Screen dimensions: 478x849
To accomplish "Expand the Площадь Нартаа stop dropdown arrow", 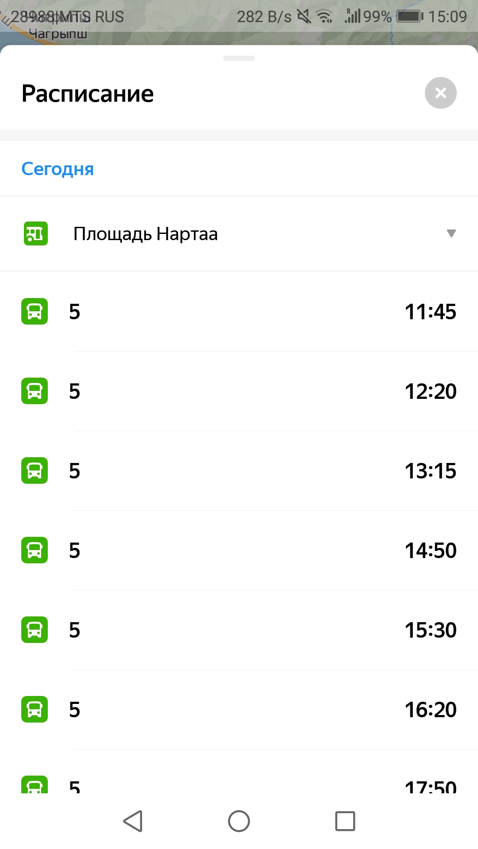I will (x=451, y=233).
